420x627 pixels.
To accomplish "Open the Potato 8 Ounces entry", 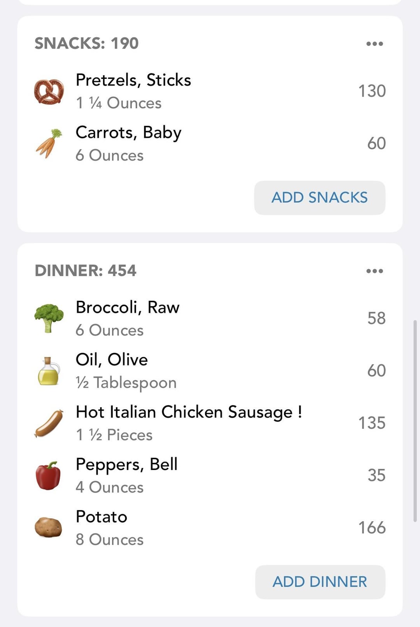I will (210, 528).
